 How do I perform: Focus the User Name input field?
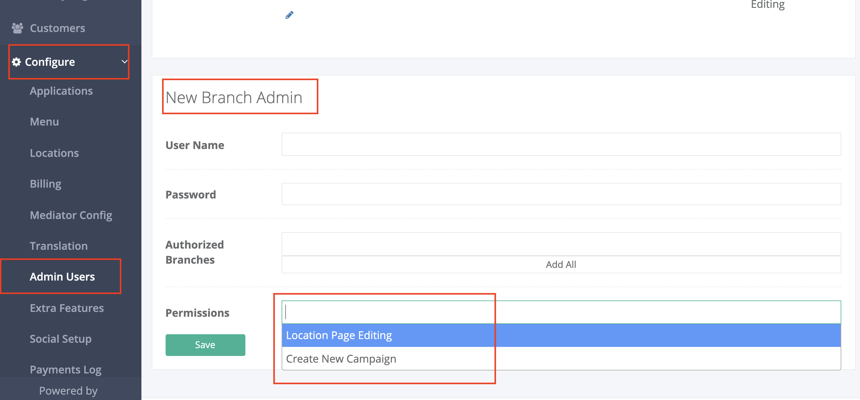point(561,144)
